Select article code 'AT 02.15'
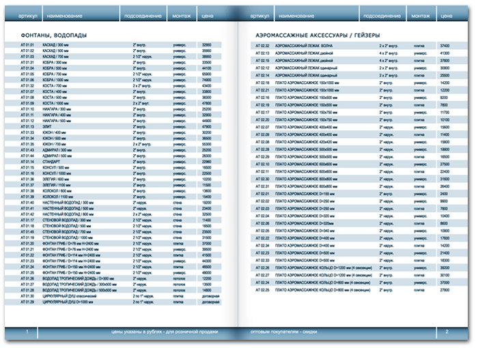This screenshot has height=348, width=478. point(262,61)
